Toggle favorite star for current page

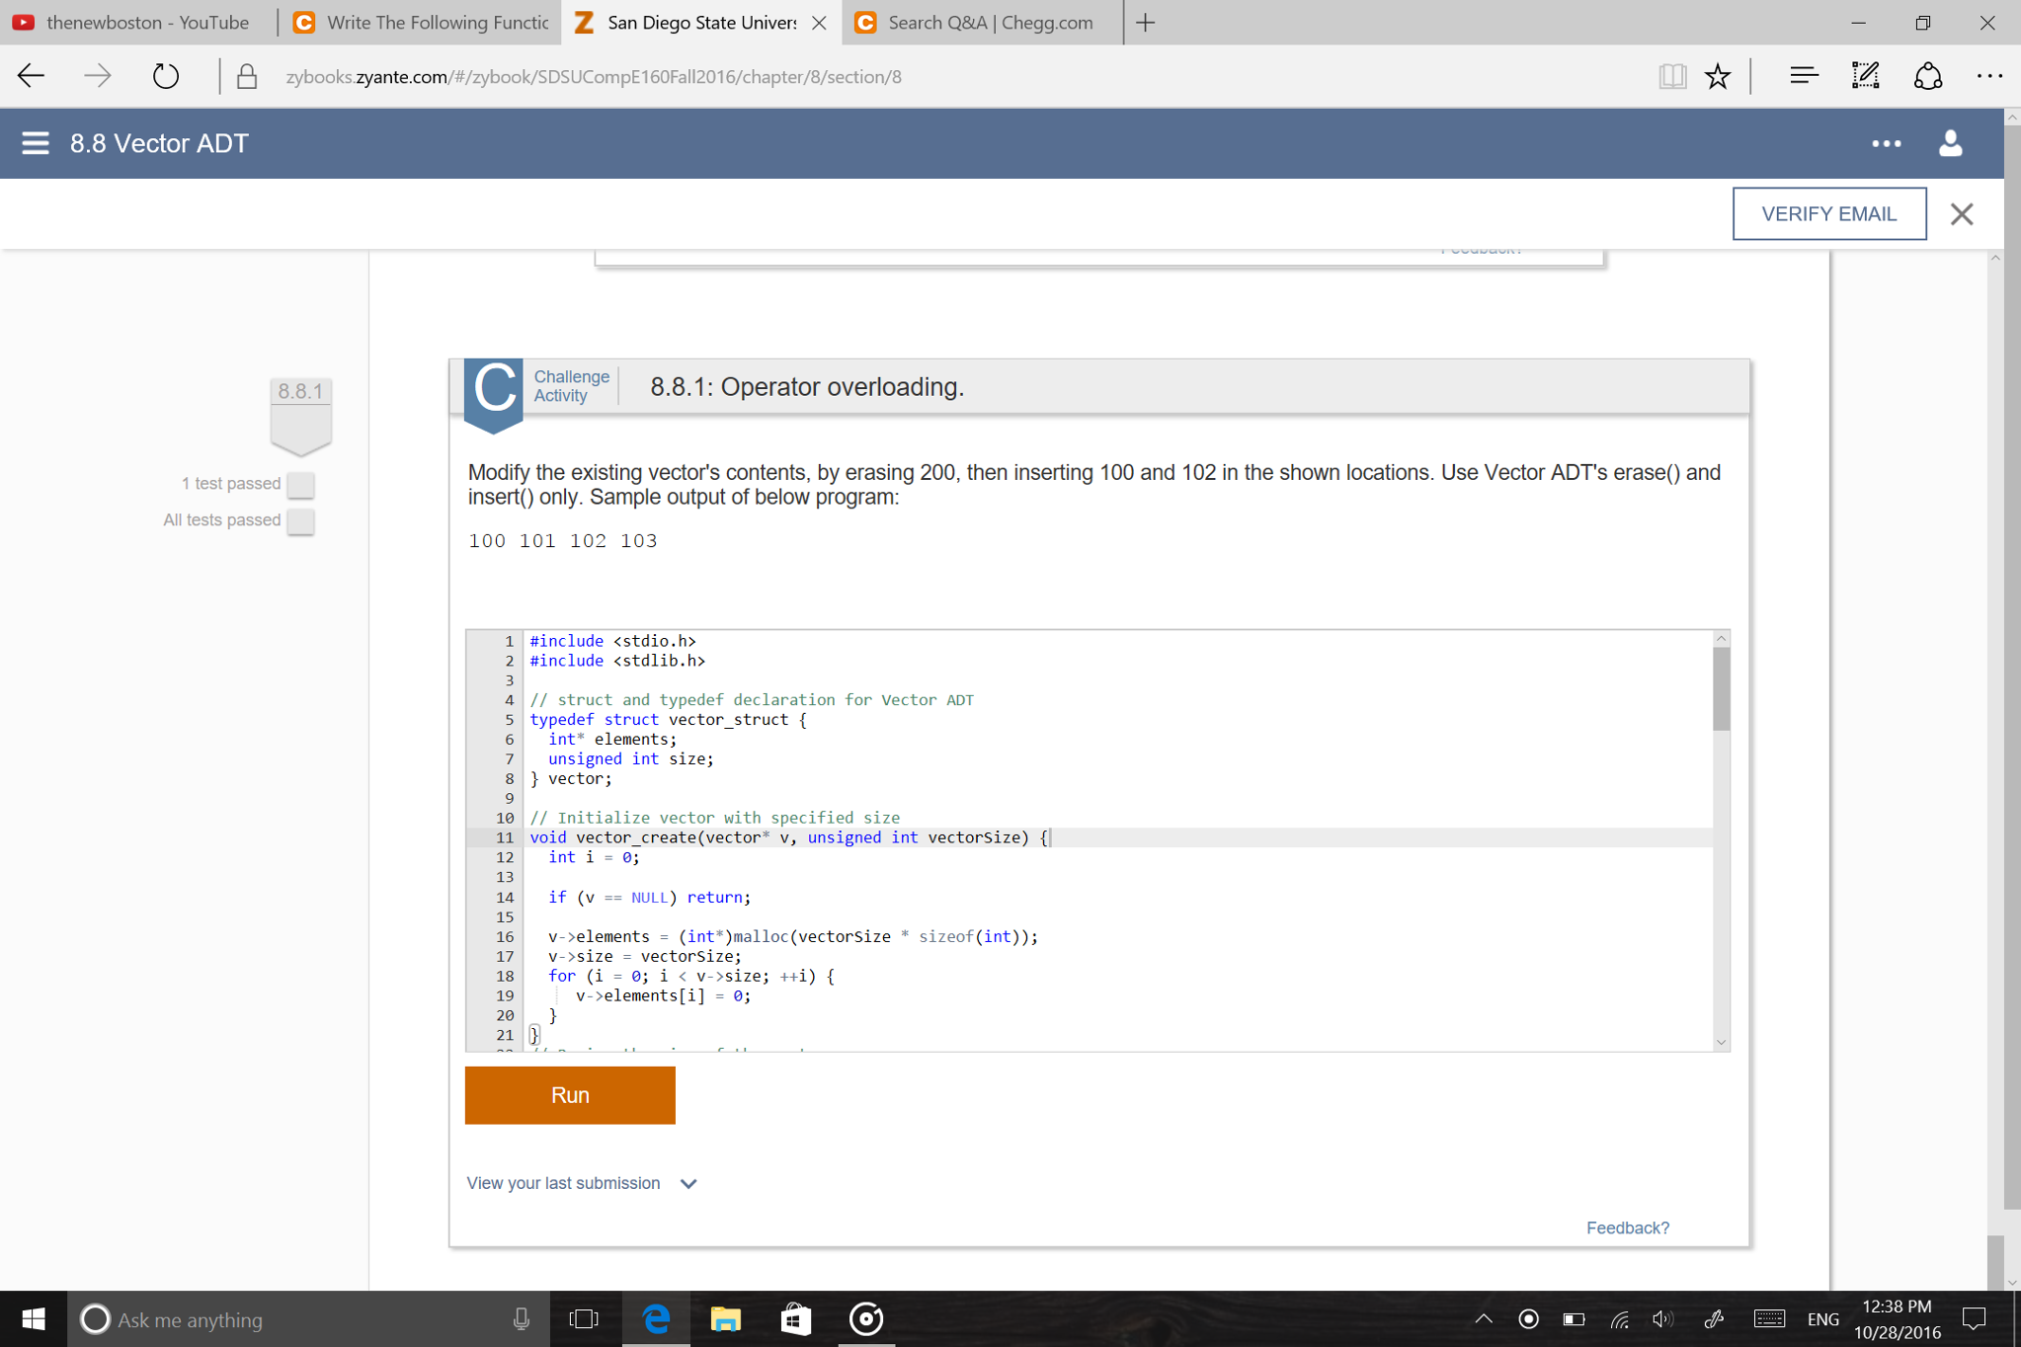(1719, 75)
